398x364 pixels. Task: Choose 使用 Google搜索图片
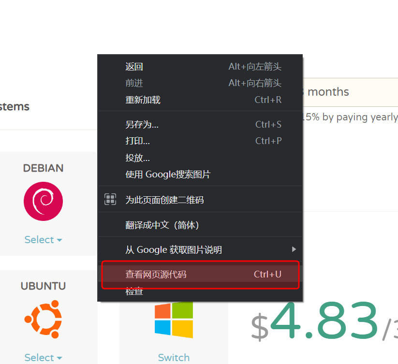(168, 174)
